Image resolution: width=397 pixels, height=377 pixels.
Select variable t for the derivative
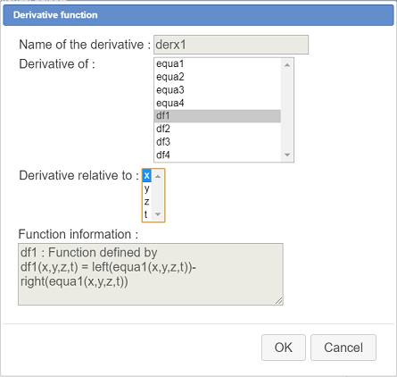[x=147, y=214]
